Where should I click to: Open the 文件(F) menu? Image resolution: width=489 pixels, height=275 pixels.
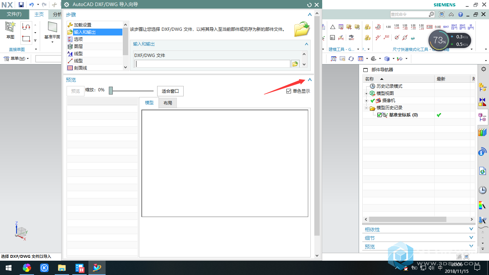click(14, 14)
